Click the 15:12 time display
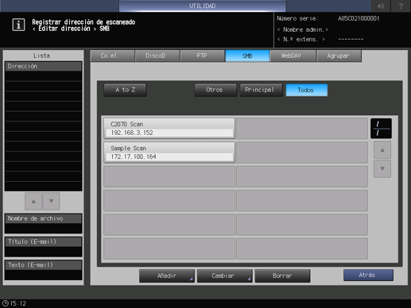This screenshot has height=308, width=411. coord(18,303)
